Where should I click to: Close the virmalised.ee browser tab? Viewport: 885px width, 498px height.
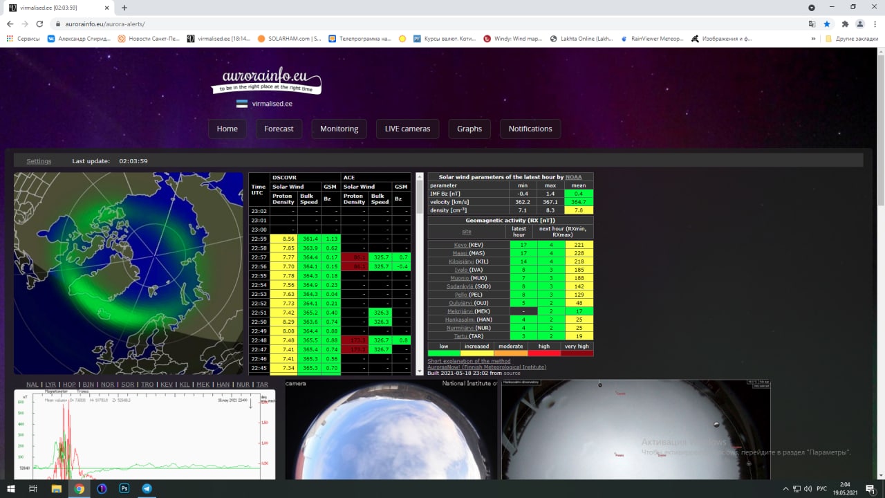point(106,8)
